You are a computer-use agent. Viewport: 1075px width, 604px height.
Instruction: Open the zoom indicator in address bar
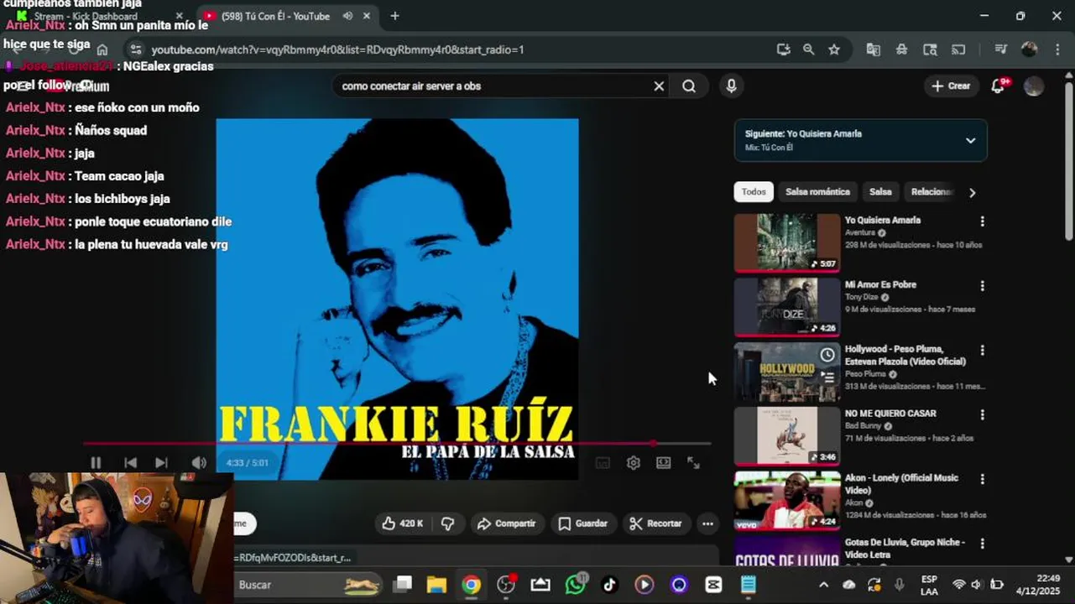[x=808, y=49]
